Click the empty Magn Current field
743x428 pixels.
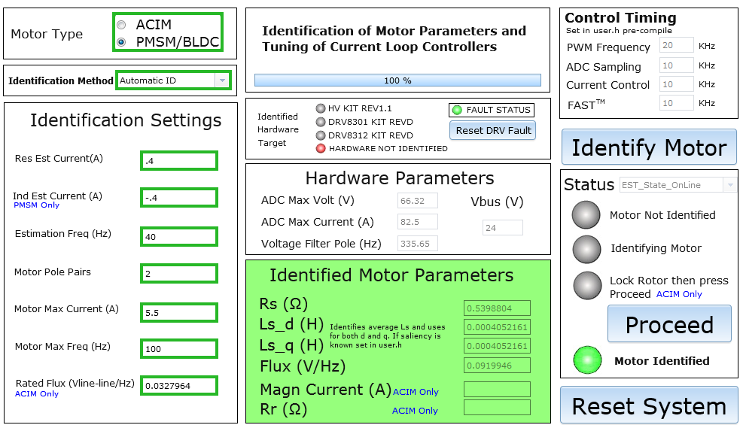(497, 389)
